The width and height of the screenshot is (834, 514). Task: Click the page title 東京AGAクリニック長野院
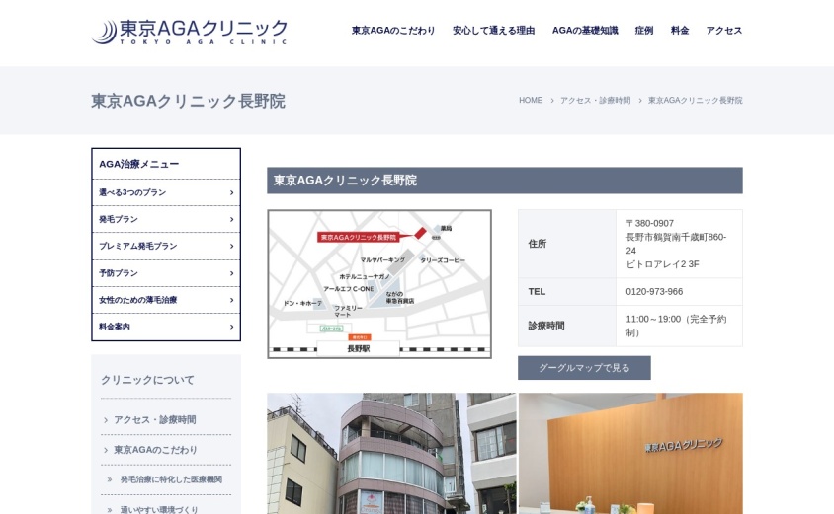(x=189, y=101)
